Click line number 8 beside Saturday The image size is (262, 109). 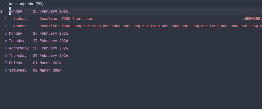point(6,70)
